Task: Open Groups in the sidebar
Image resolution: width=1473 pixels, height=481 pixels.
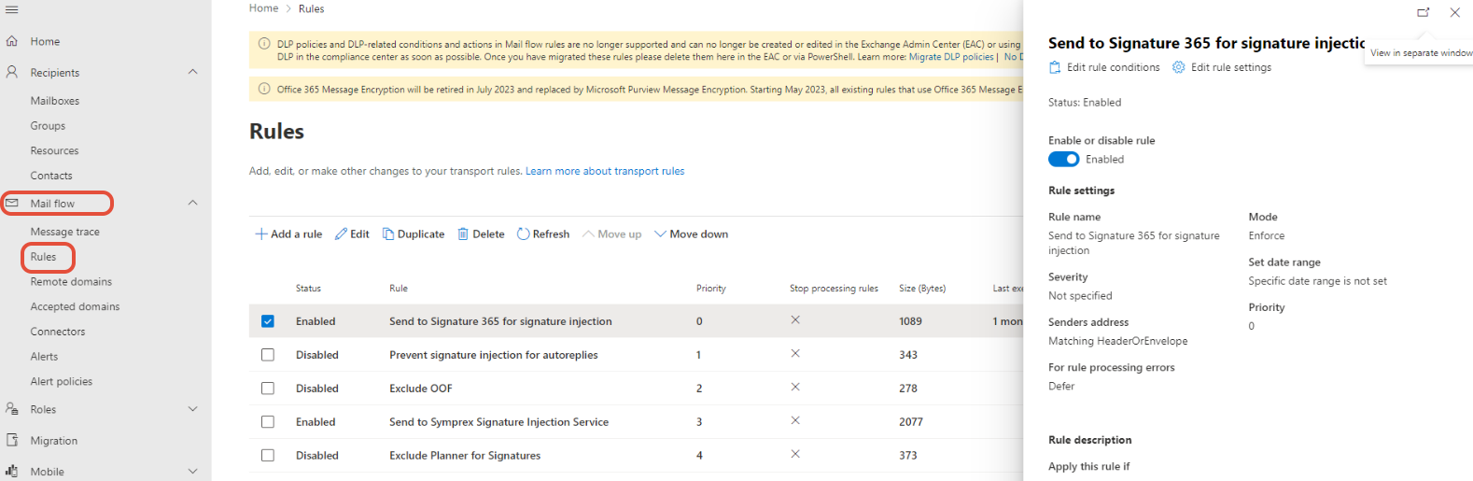Action: [x=48, y=126]
